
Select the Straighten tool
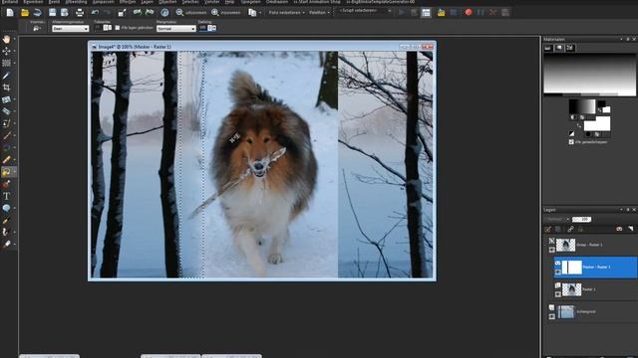7,99
